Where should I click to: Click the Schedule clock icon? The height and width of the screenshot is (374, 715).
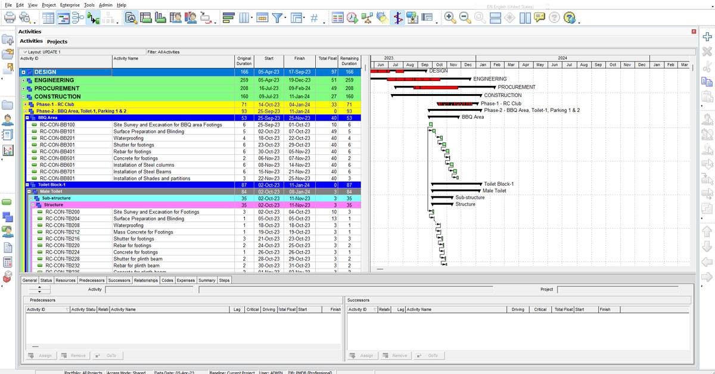[x=352, y=18]
